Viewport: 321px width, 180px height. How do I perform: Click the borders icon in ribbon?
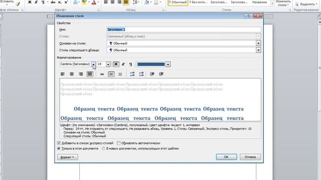(x=156, y=2)
